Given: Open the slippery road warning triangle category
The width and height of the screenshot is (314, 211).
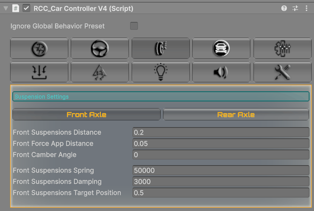Looking at the screenshot, I should (100, 72).
